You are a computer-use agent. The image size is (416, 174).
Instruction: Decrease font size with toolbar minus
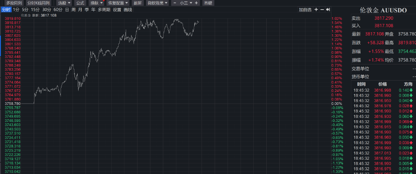point(175,3)
